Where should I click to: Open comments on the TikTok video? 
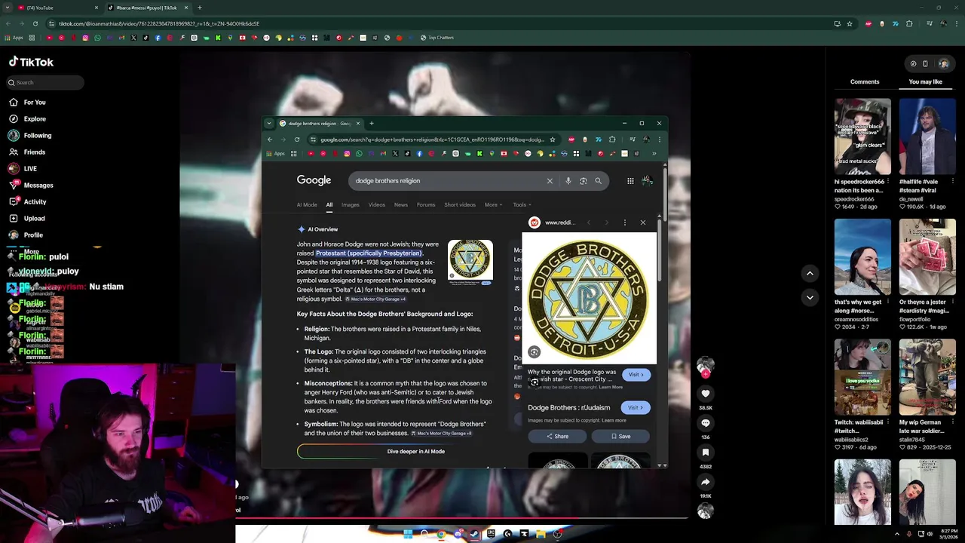click(706, 423)
